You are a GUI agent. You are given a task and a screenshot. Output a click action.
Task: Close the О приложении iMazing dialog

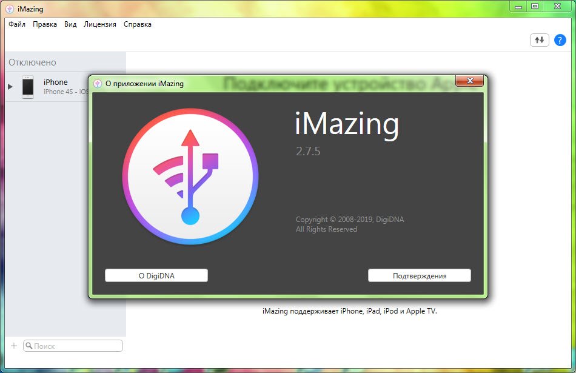click(x=469, y=81)
